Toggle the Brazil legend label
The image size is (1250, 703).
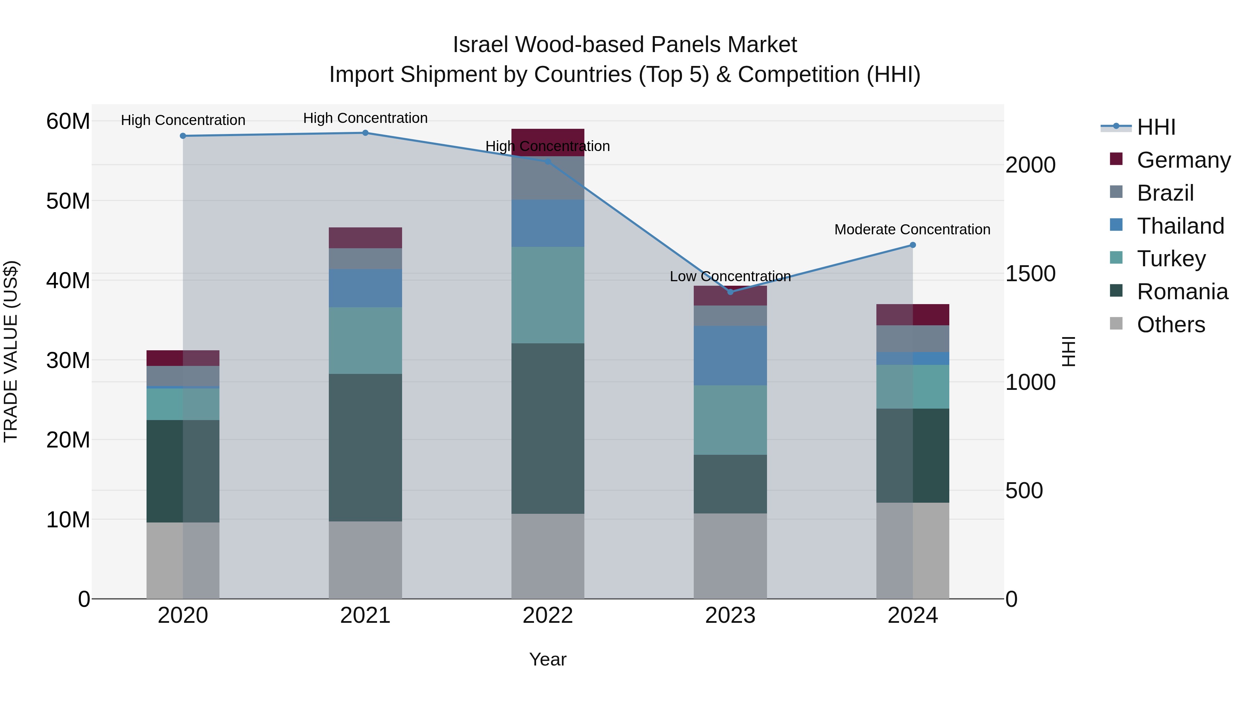(1166, 193)
